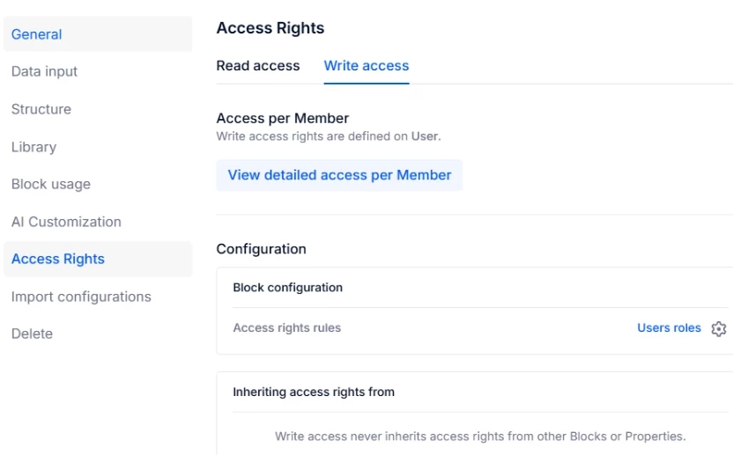This screenshot has width=733, height=455.
Task: Show the Block usage section
Action: 51,184
